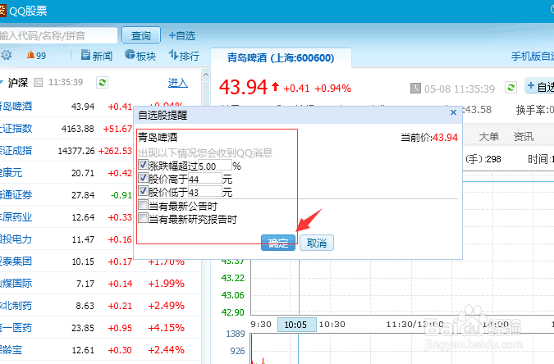The height and width of the screenshot is (364, 554).
Task: Click the calendar icon beside 沪深
Action: (x=38, y=83)
